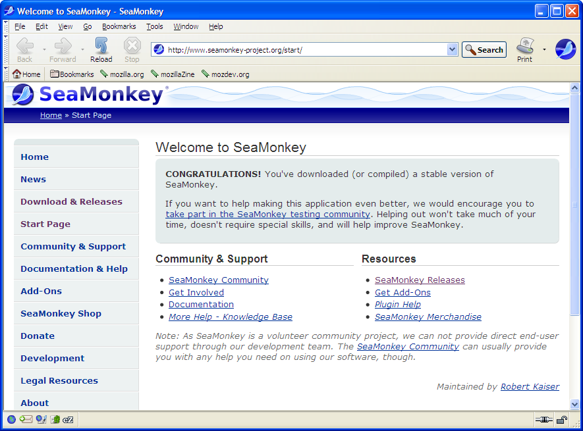
Task: Click inside the URL address field
Action: tap(303, 49)
